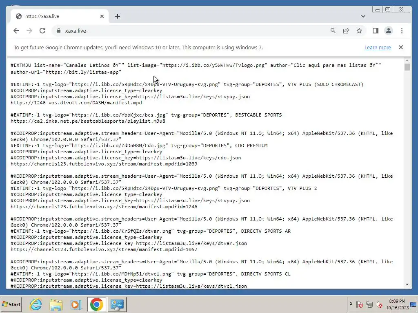Click the bcs.jpg tvg-logo URL
Viewport: 418px width, 313px height.
(x=118, y=115)
